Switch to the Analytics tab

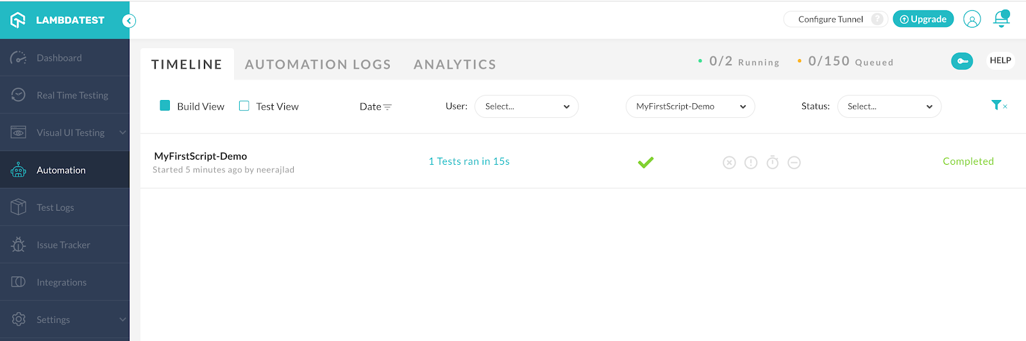coord(455,64)
